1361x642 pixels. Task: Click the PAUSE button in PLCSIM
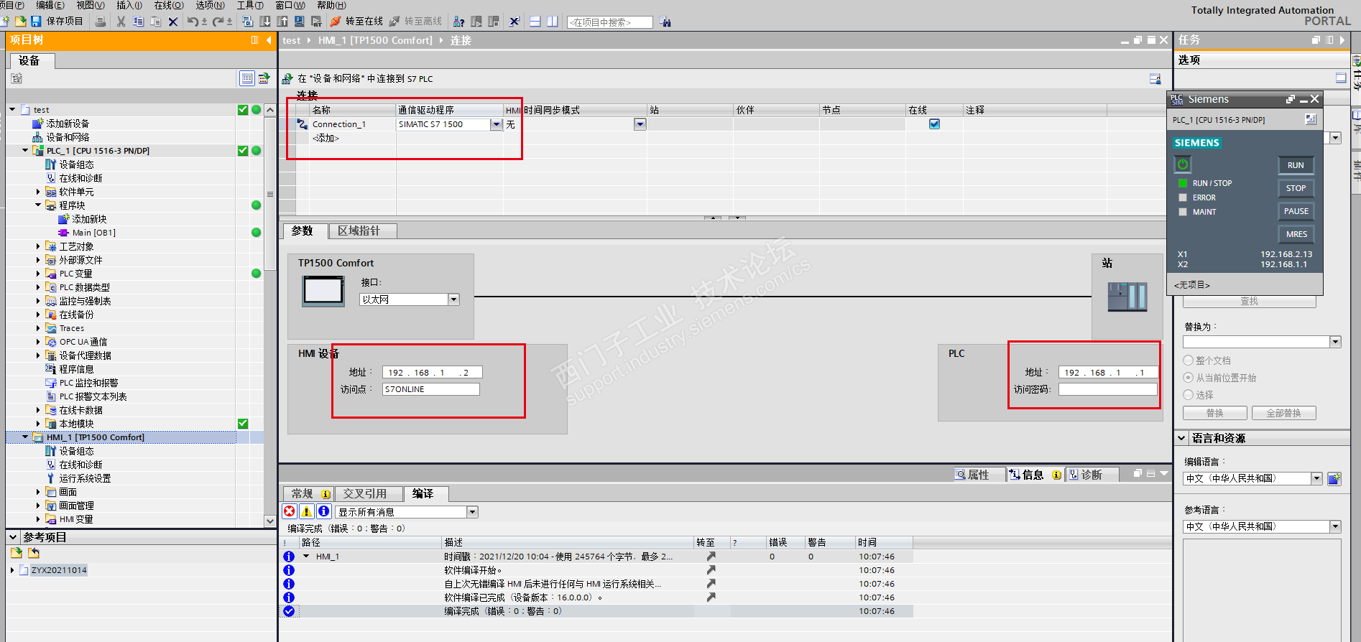coord(1296,211)
